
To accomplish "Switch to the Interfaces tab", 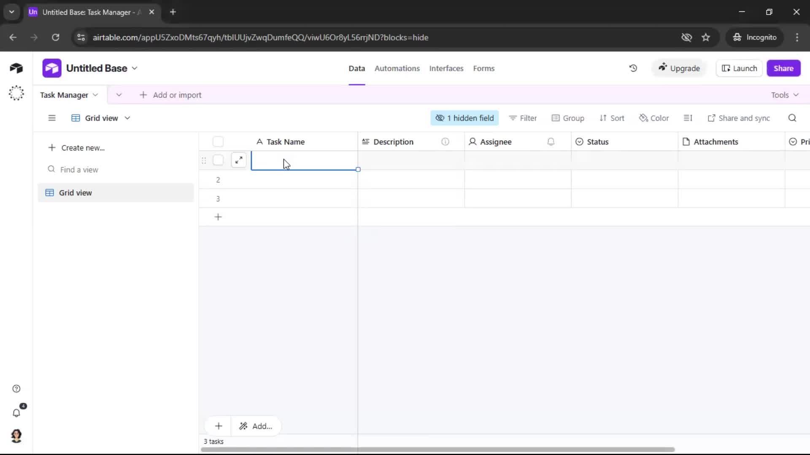I will click(x=446, y=68).
